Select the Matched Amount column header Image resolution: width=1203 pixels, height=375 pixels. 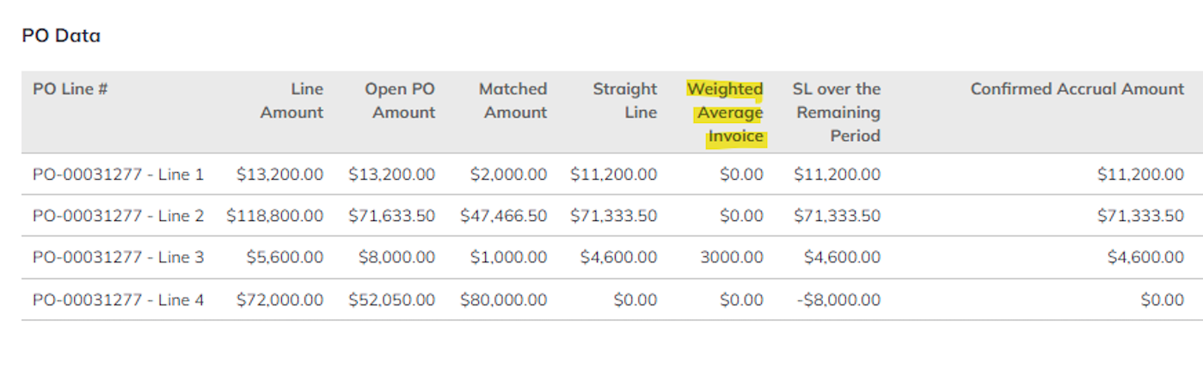[x=513, y=101]
